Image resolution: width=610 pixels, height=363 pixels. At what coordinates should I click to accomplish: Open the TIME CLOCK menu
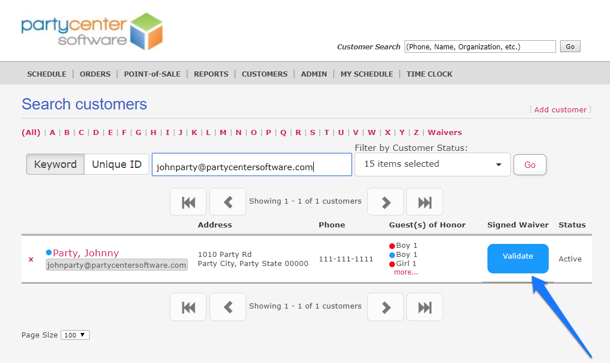(x=430, y=74)
